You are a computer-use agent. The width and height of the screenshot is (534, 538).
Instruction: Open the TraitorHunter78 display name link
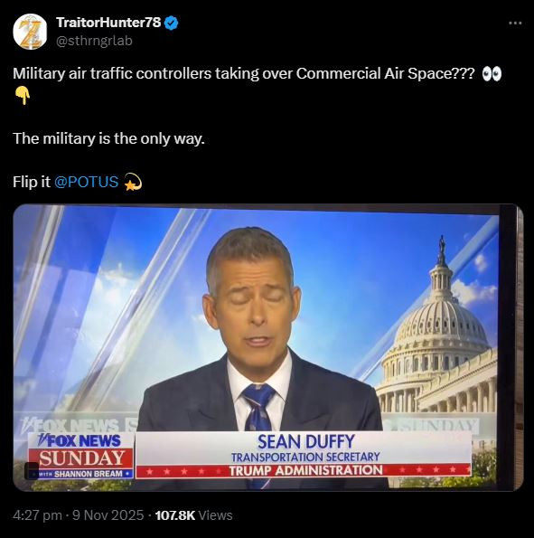[108, 23]
